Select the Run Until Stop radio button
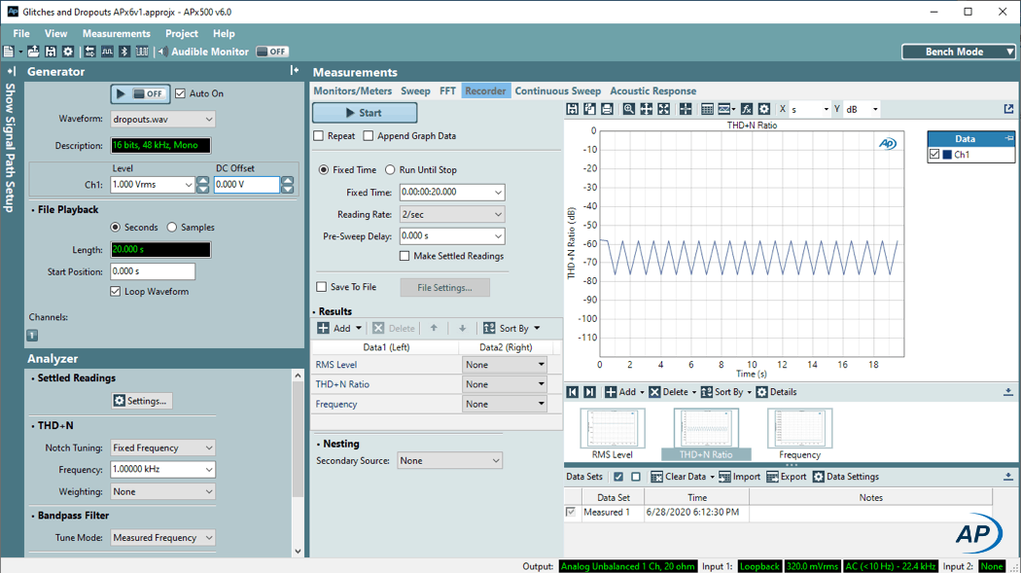This screenshot has width=1021, height=573. pos(390,170)
